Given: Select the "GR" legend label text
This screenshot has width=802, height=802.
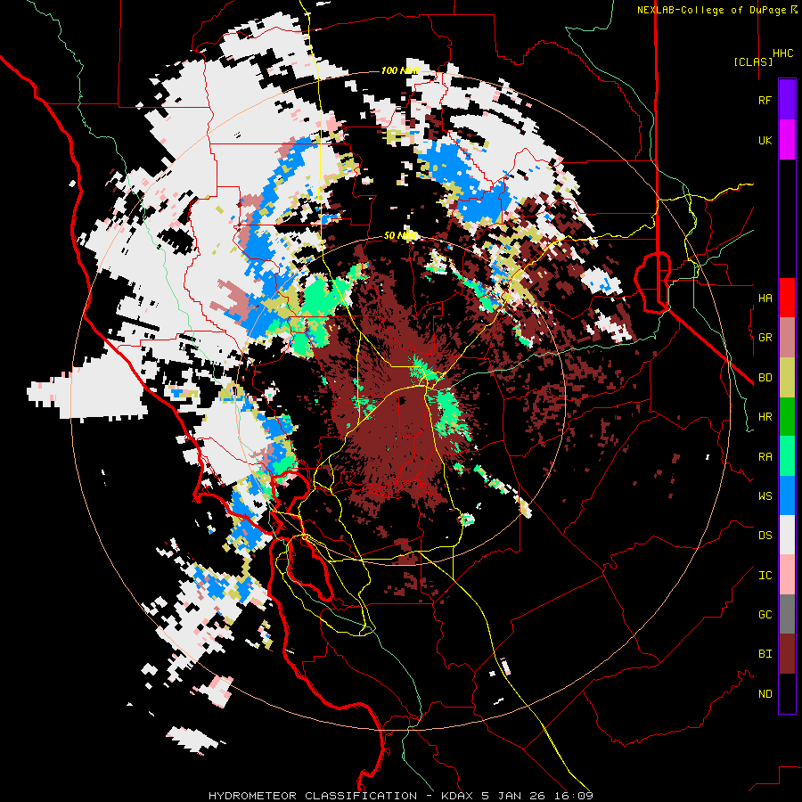Looking at the screenshot, I should pyautogui.click(x=765, y=338).
